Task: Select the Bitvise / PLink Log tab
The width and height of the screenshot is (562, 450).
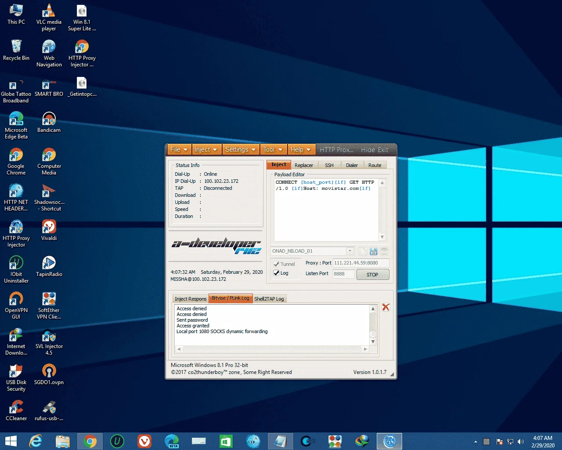Action: pyautogui.click(x=231, y=298)
